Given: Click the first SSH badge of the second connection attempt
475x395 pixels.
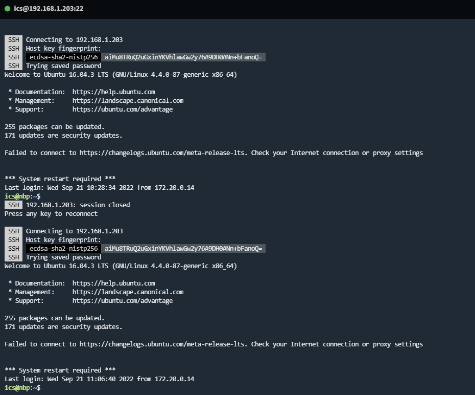Looking at the screenshot, I should click(13, 231).
